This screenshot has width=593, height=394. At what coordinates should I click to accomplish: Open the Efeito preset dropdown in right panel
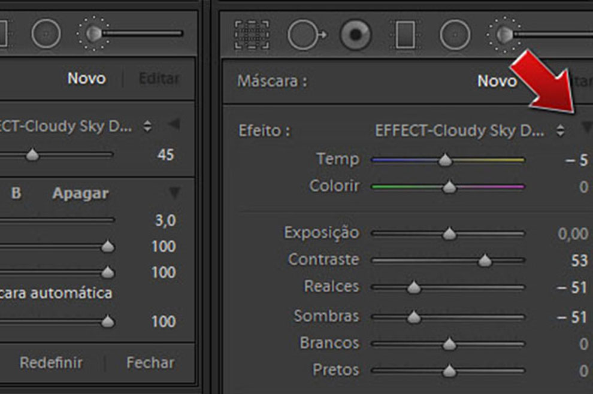click(559, 131)
